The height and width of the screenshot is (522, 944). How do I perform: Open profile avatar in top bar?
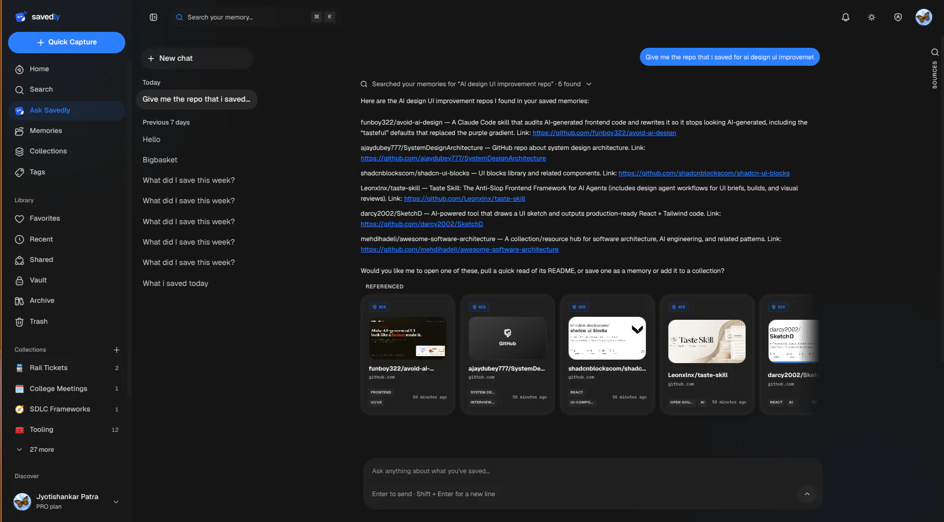924,17
